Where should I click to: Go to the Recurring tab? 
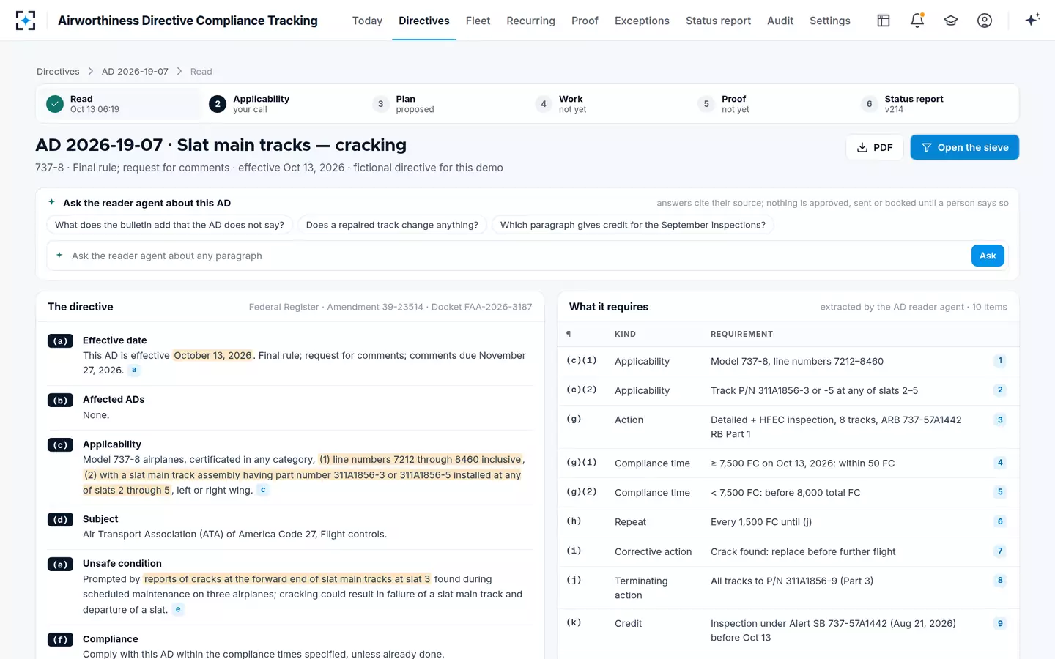coord(530,21)
